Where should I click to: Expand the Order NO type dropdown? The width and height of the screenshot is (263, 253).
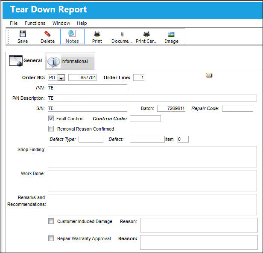[61, 78]
